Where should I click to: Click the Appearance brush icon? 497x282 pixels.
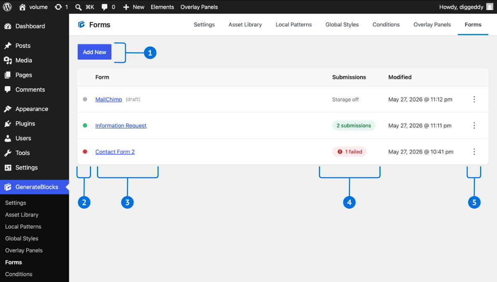[x=8, y=109]
